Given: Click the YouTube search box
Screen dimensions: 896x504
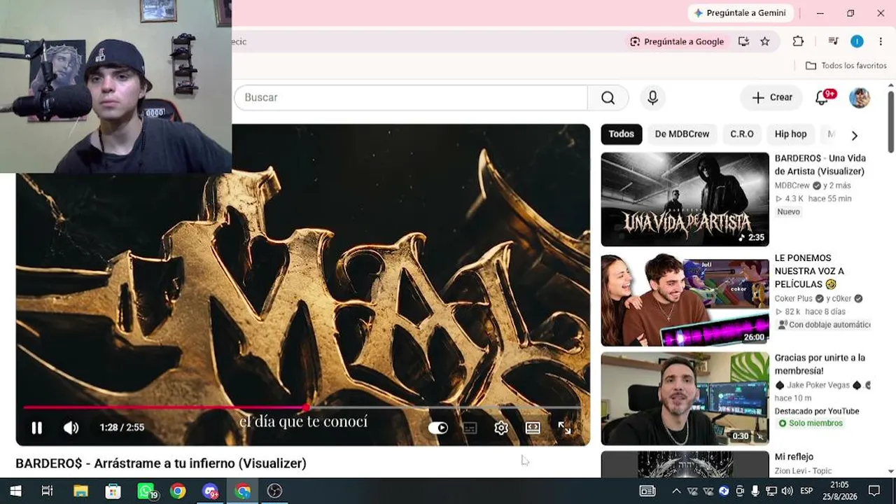Looking at the screenshot, I should tap(411, 97).
